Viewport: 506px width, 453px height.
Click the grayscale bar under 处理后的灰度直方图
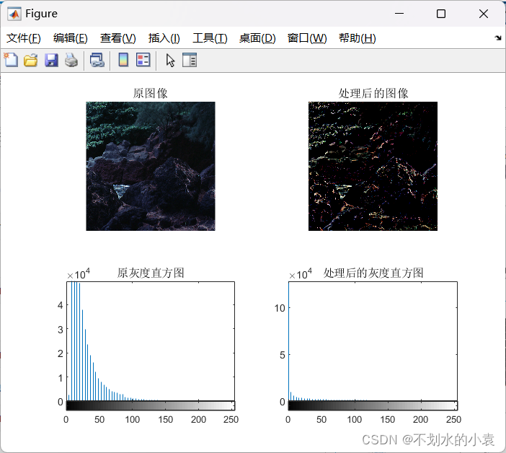(373, 405)
